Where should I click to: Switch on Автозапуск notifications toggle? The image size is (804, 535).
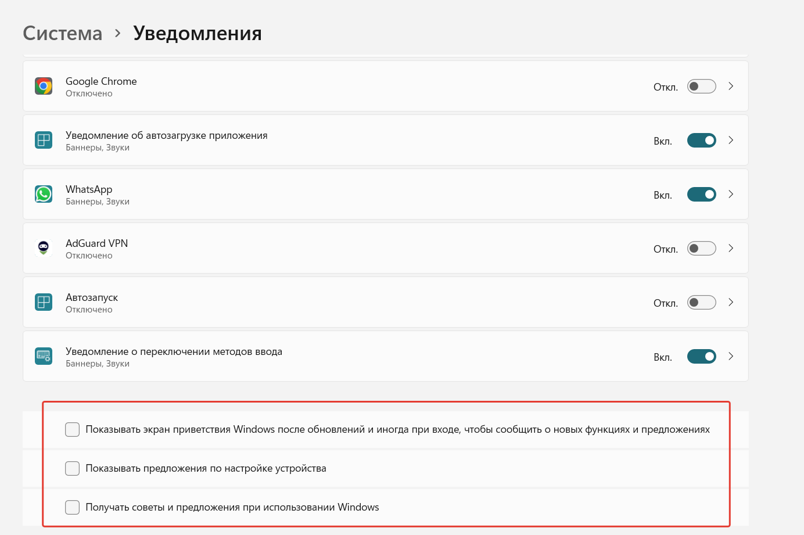(x=702, y=303)
